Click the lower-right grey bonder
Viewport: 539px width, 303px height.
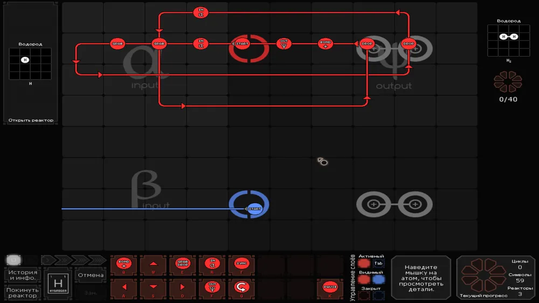tap(415, 205)
